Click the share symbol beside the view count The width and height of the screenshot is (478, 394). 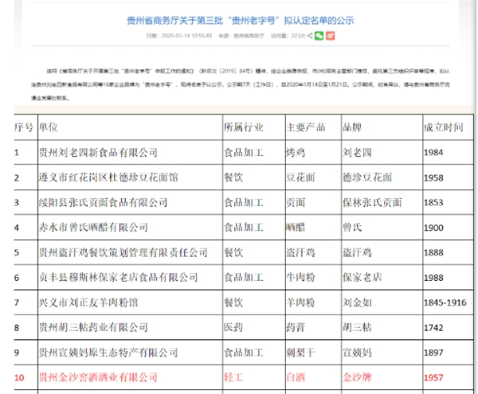coord(310,36)
